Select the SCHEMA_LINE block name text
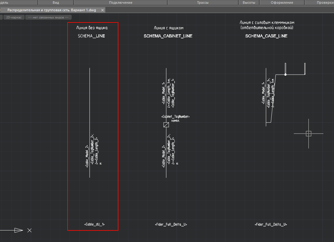 point(91,36)
